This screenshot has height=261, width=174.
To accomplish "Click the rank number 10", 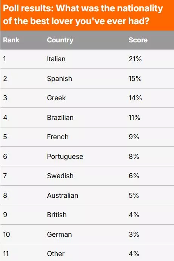I will pyautogui.click(x=6, y=235).
